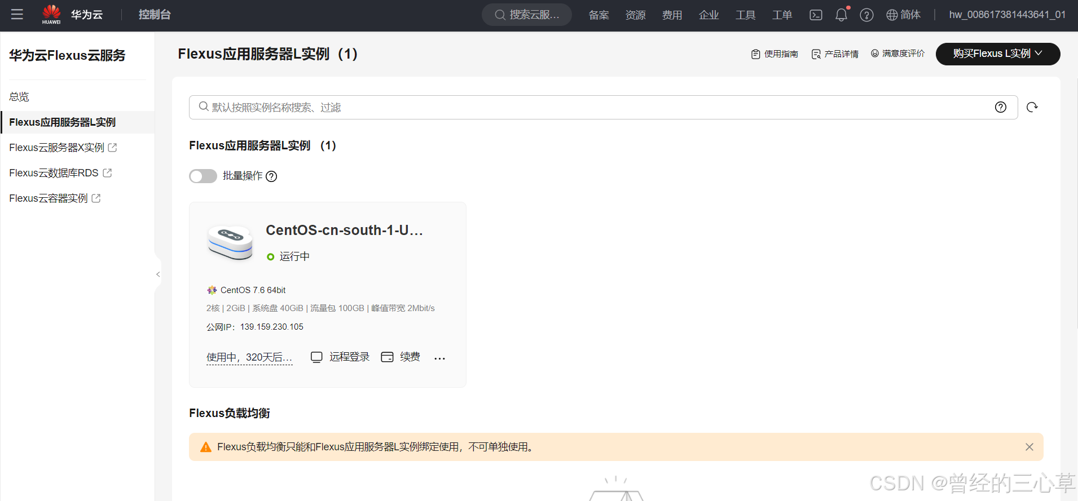Click the external-link icon next to Flexus云容器实例
The width and height of the screenshot is (1078, 501).
click(96, 198)
